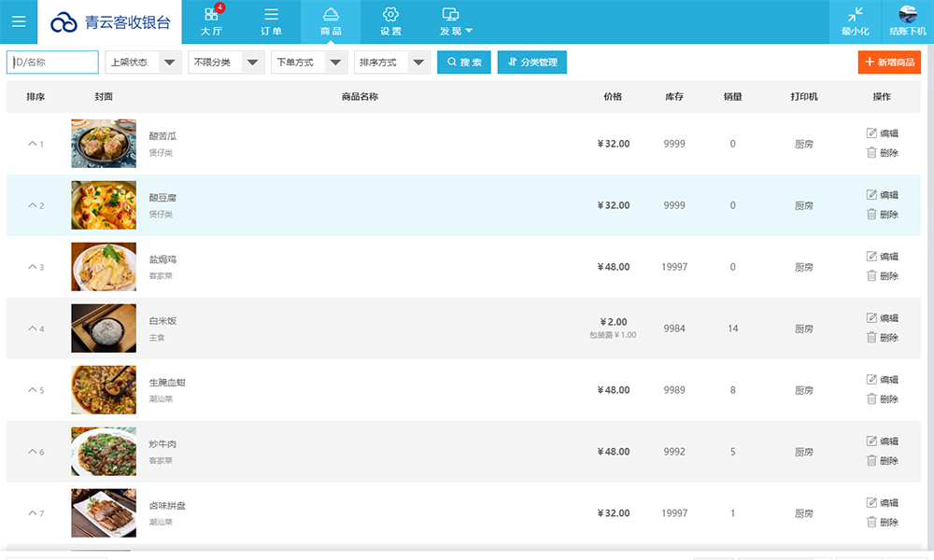Open the 设置 settings tab
934x560 pixels.
tap(390, 21)
